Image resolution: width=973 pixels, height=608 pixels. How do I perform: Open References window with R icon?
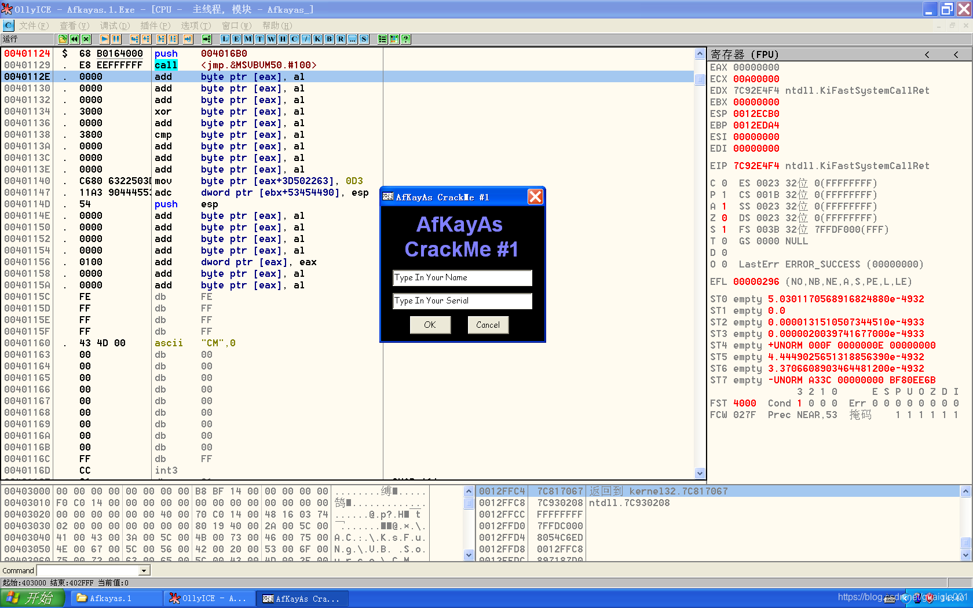click(x=341, y=39)
